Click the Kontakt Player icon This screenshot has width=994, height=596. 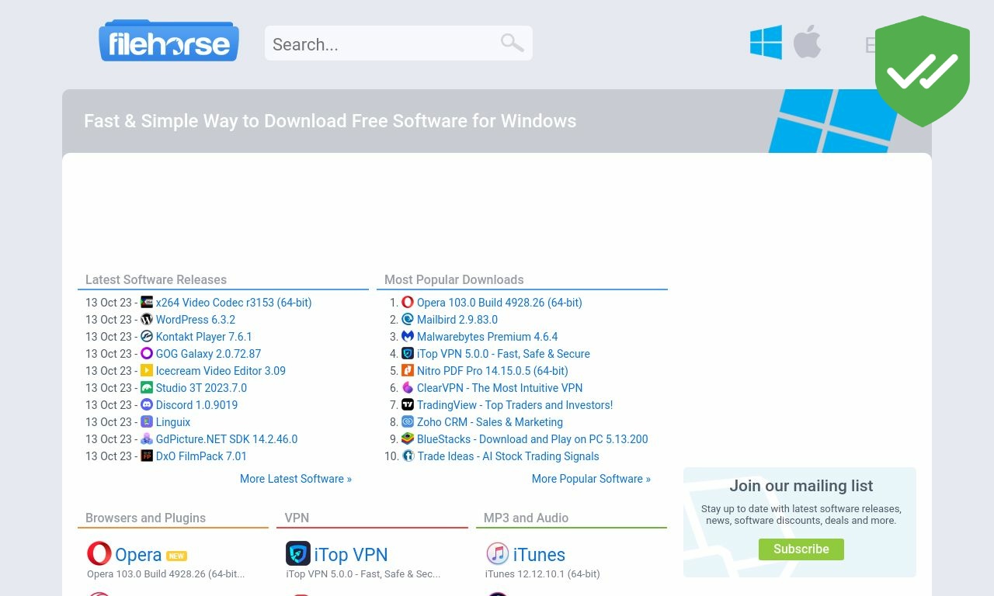[147, 336]
